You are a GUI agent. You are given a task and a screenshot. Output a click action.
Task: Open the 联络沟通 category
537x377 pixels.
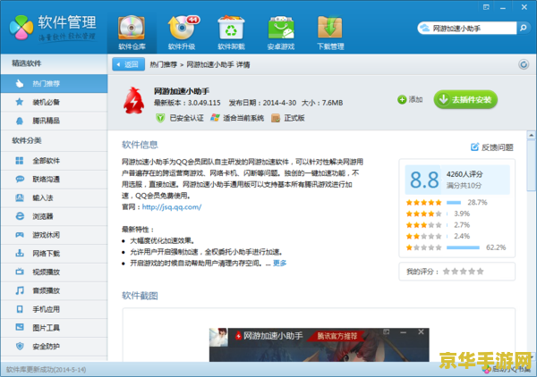54,179
